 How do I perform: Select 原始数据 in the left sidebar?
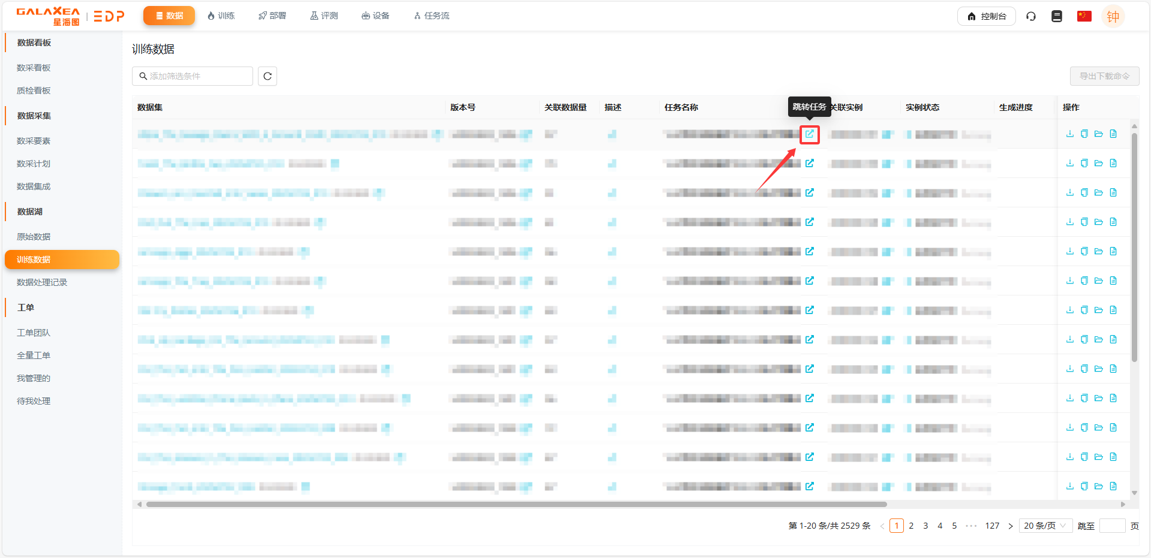(34, 237)
